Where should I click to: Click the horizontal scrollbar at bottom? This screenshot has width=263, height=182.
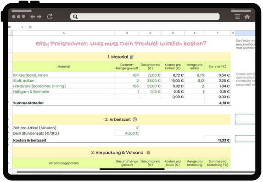point(136,172)
